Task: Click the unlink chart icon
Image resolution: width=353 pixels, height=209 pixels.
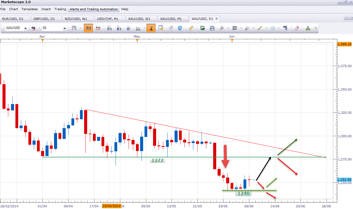Action: tap(34, 28)
